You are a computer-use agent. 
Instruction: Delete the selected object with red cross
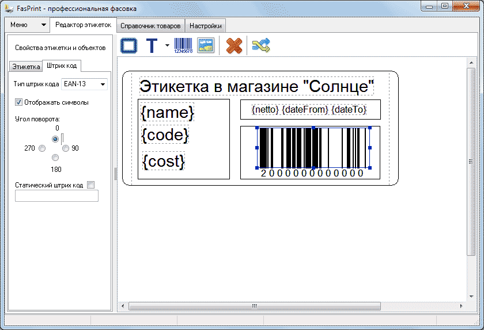click(234, 45)
